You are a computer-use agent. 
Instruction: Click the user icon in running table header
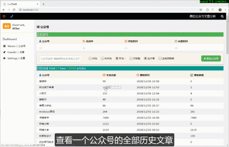[40, 41]
